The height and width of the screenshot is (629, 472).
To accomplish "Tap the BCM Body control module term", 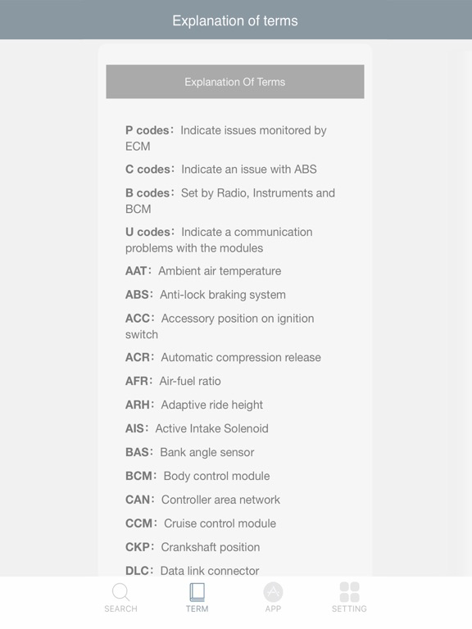I will (x=197, y=476).
